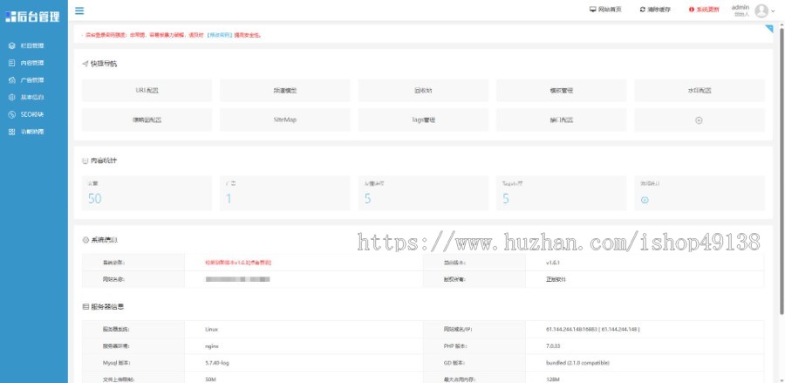Viewport: 785px width, 383px height.
Task: Click the 128M memory limit value
Action: 552,380
